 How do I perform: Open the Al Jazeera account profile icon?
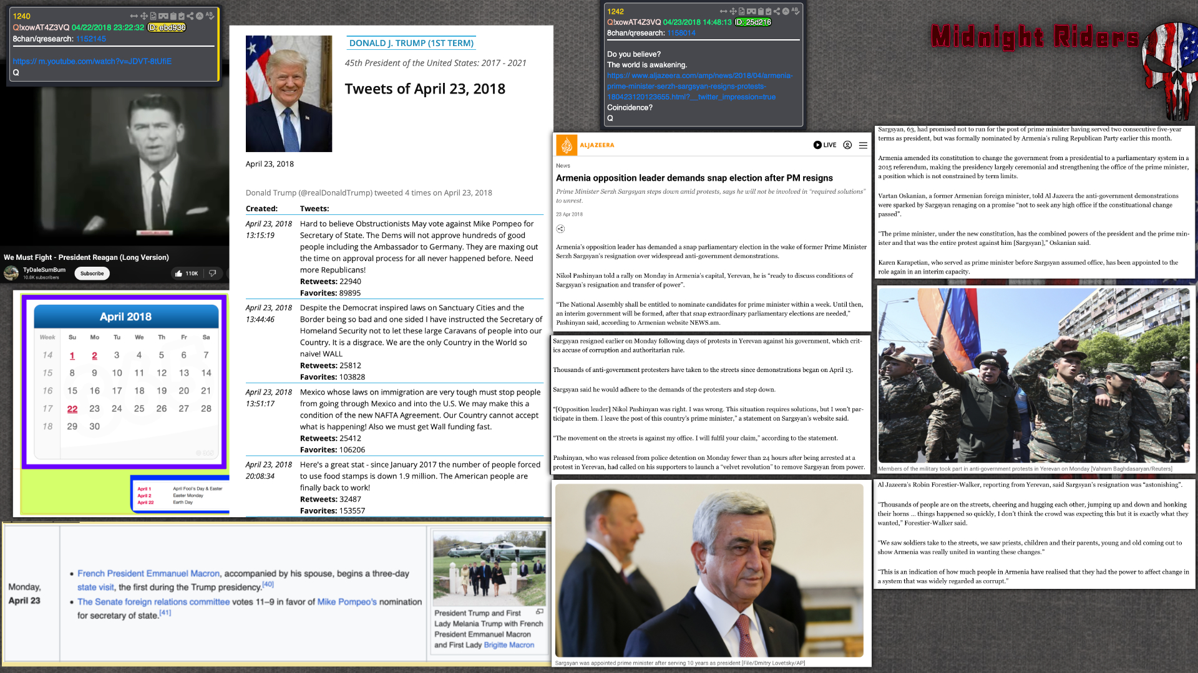847,145
